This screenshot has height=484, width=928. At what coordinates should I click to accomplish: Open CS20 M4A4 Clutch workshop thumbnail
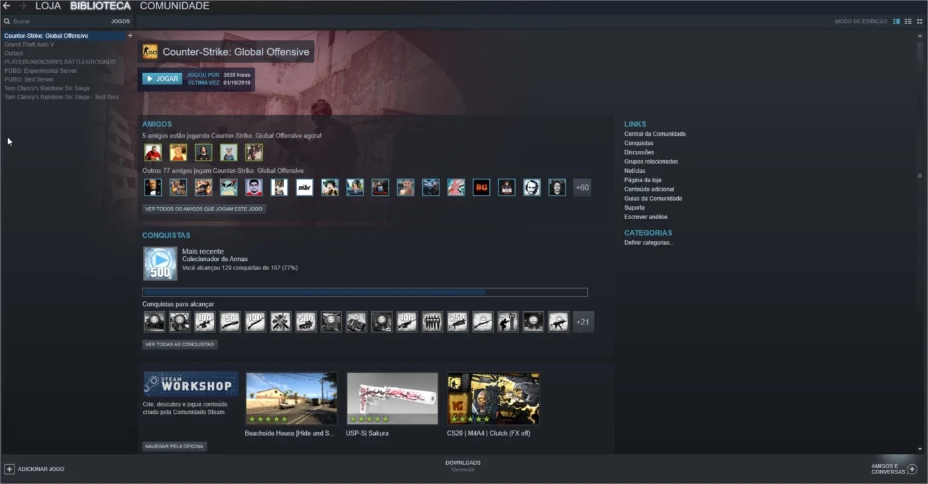click(494, 399)
